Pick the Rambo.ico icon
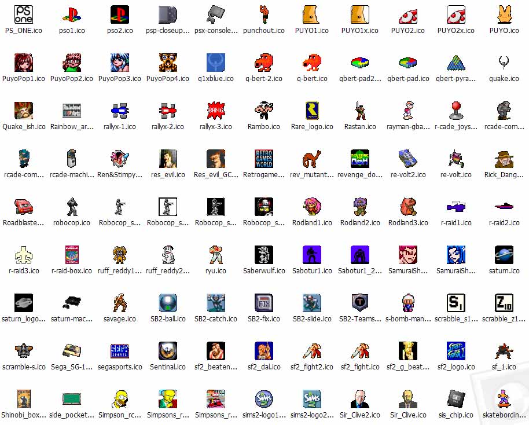This screenshot has width=529, height=425. pyautogui.click(x=264, y=111)
